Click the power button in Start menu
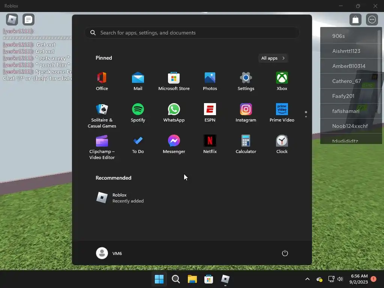Screen dimensions: 384x288 [x=285, y=253]
